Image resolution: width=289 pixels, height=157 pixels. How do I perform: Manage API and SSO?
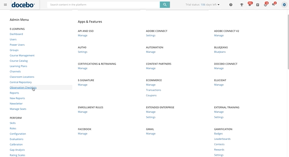tap(83, 35)
